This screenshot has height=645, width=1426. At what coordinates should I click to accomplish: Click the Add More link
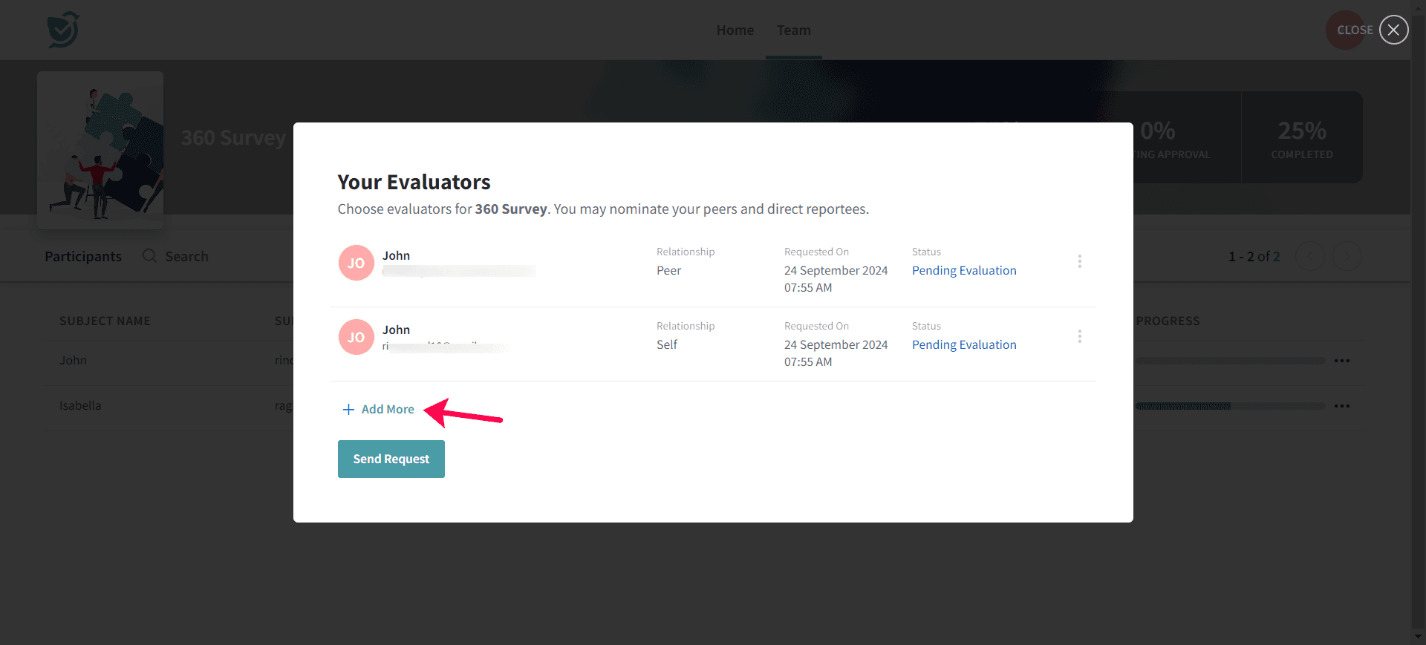[388, 410]
